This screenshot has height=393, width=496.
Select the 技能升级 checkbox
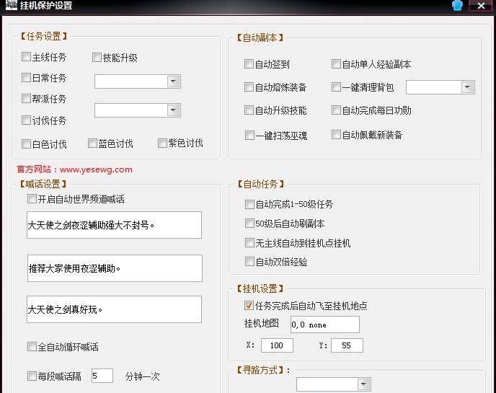point(97,58)
